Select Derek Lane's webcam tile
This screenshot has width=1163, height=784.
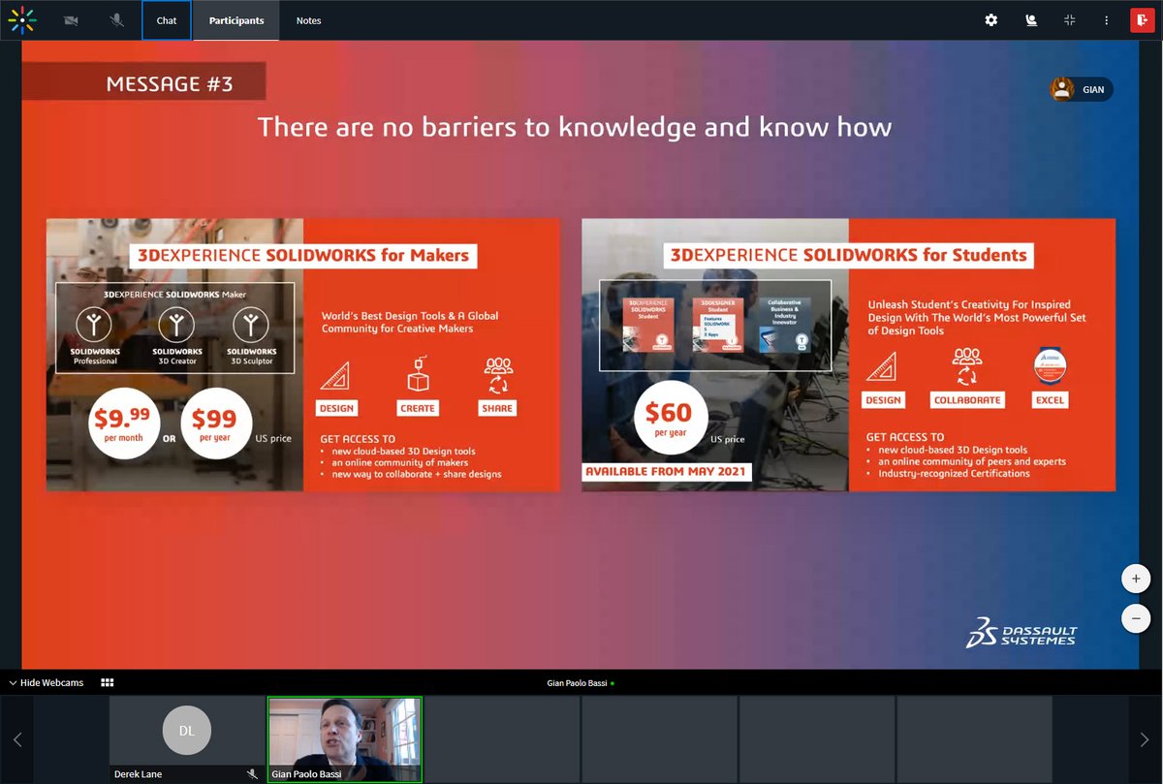pyautogui.click(x=187, y=739)
